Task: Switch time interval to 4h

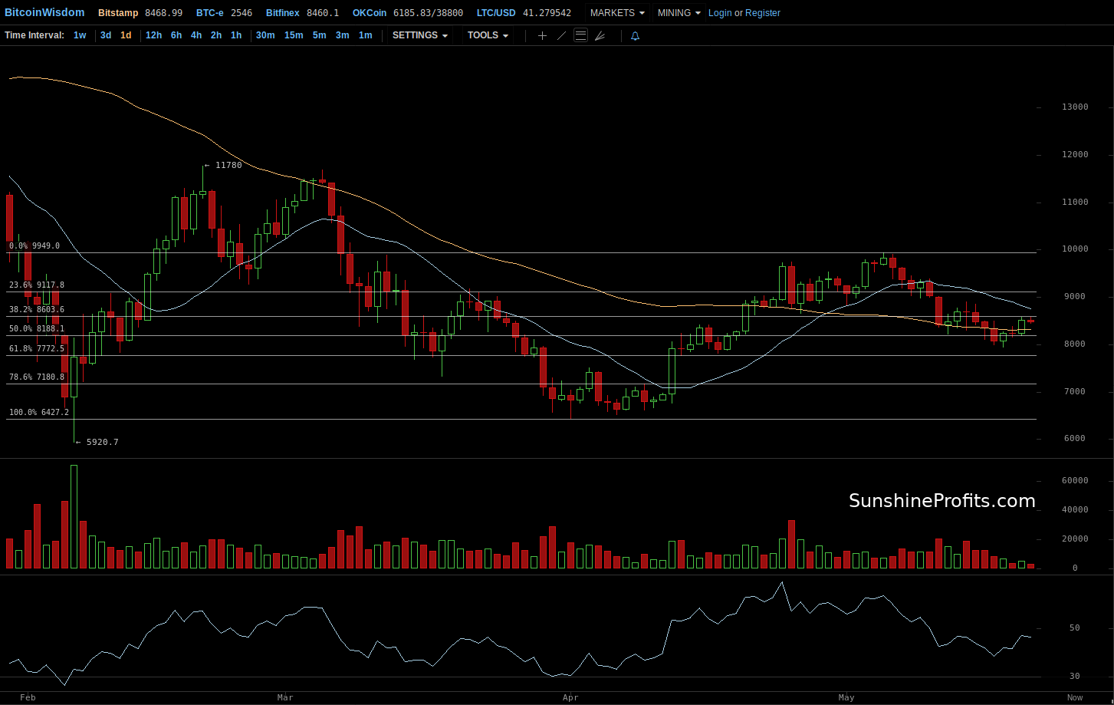Action: [196, 35]
